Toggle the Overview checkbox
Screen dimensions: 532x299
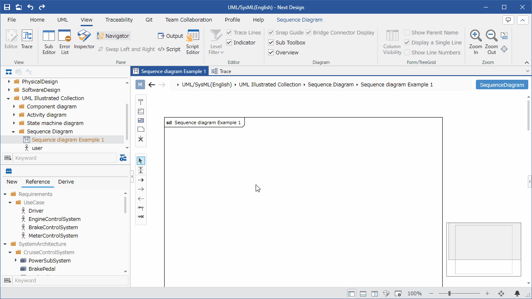click(x=271, y=52)
